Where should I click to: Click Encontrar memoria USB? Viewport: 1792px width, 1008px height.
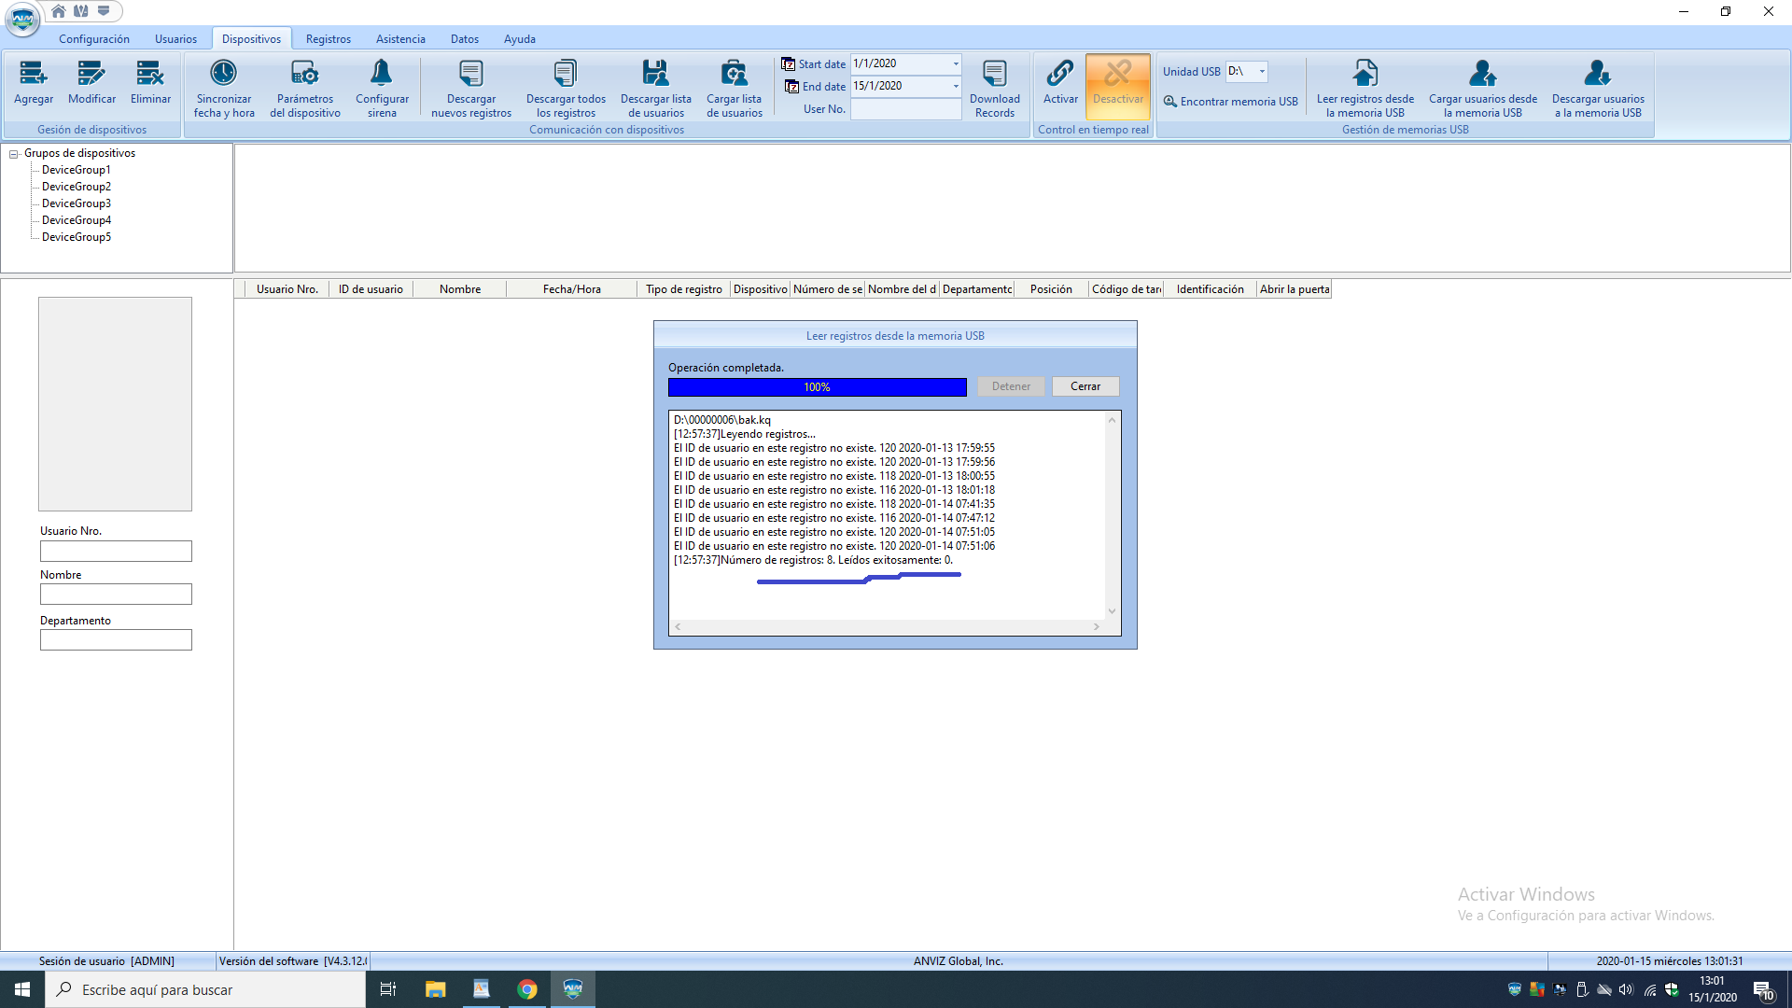pyautogui.click(x=1231, y=101)
